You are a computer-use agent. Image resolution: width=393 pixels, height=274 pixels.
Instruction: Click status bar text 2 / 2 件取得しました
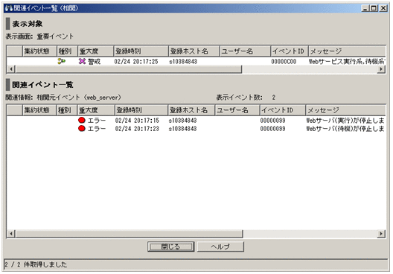point(36,264)
